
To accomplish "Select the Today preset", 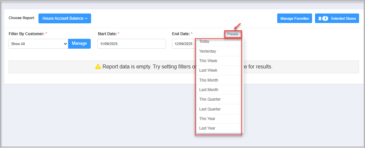I will [x=204, y=42].
